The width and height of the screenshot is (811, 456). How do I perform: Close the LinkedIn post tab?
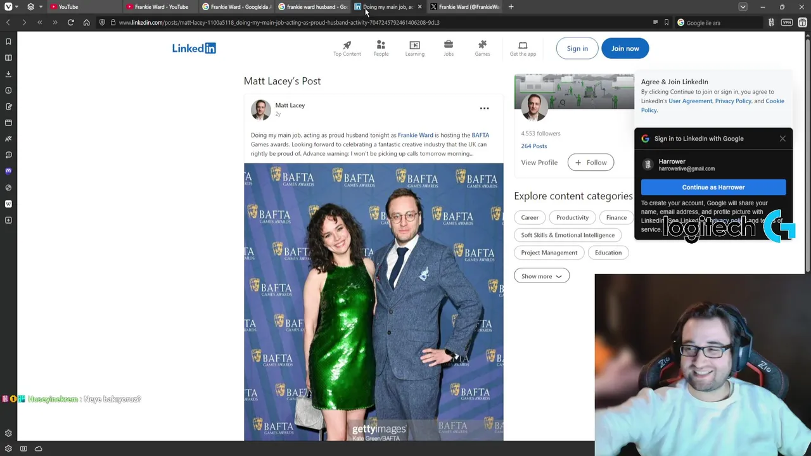coord(419,7)
